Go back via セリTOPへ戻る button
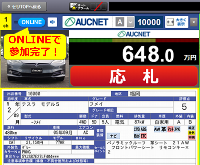200x165 pixels. pos(24,6)
